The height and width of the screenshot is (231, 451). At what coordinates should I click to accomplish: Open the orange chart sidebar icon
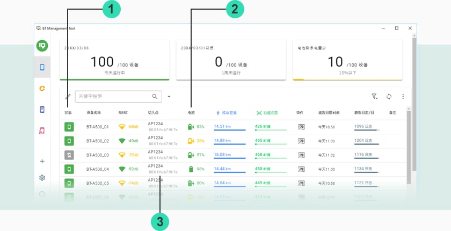[42, 88]
